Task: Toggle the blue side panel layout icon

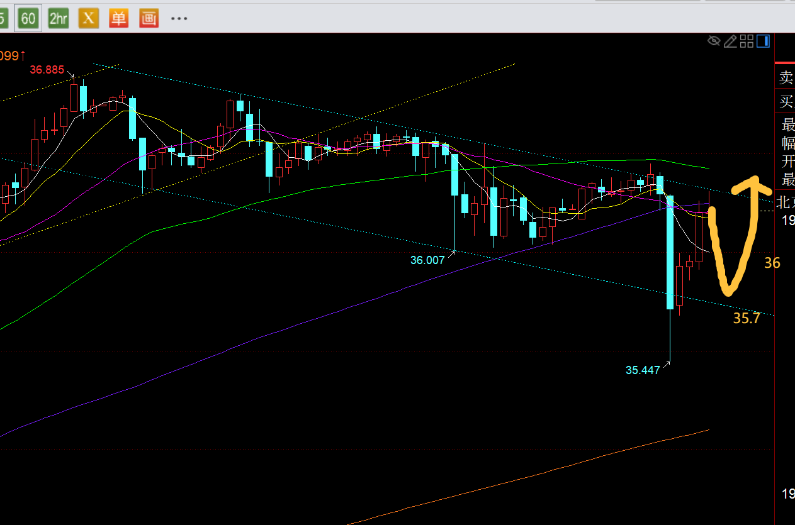Action: point(763,41)
